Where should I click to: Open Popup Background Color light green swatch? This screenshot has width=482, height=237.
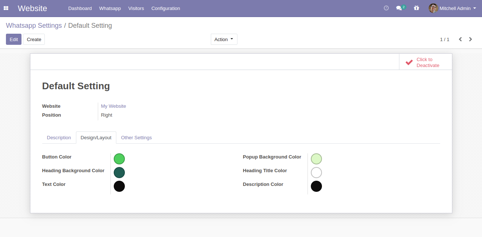(x=316, y=159)
